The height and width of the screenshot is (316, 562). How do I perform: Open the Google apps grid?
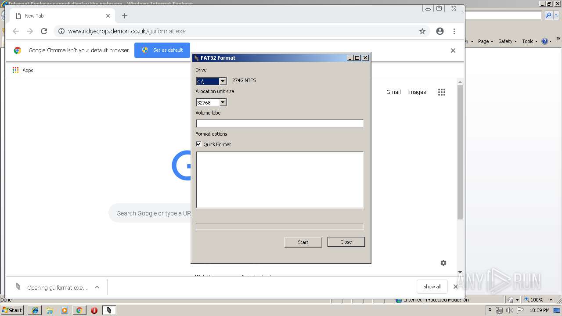(x=442, y=92)
